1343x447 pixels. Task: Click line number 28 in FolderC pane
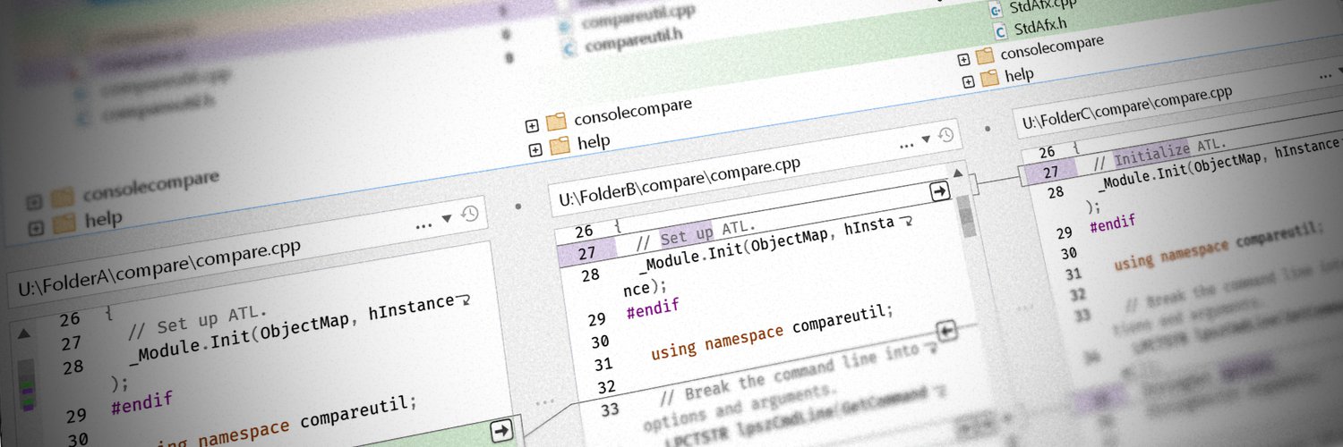pyautogui.click(x=1055, y=191)
